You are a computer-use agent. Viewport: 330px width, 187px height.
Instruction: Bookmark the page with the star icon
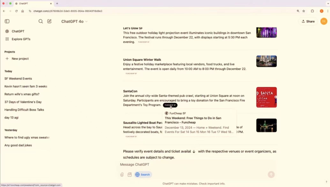pyautogui.click(x=304, y=11)
